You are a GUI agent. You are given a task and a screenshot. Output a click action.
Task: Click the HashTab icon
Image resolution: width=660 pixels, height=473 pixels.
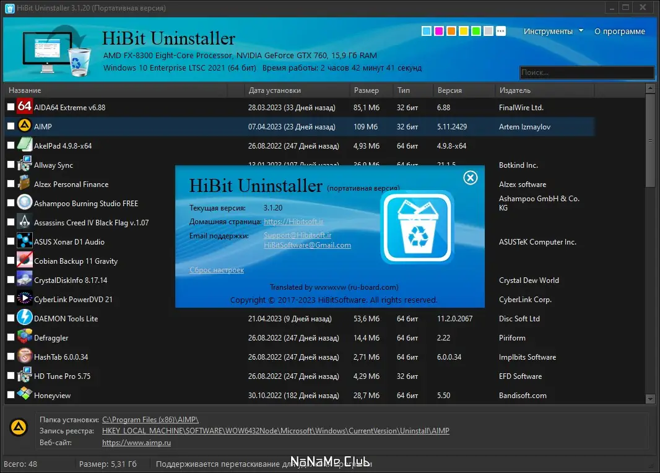point(24,357)
